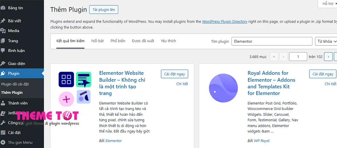Open the Elementor author link
The image size is (337, 148).
114,141
